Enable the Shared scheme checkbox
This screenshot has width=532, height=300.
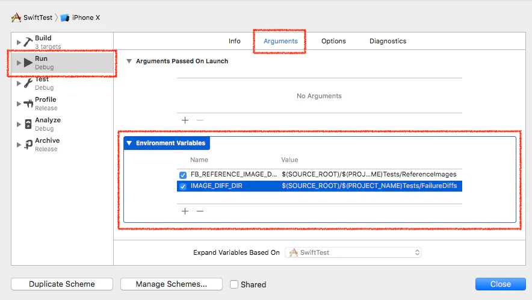point(234,284)
